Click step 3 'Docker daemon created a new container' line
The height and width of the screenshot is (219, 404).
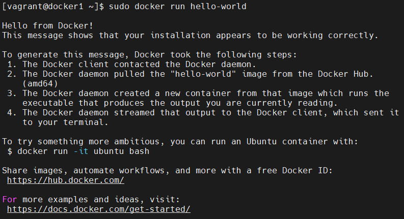pyautogui.click(x=198, y=93)
